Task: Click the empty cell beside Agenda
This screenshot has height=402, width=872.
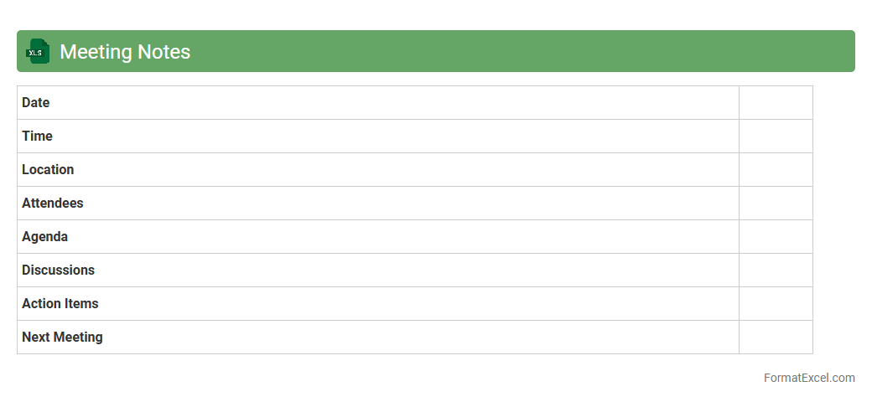Action: click(776, 237)
